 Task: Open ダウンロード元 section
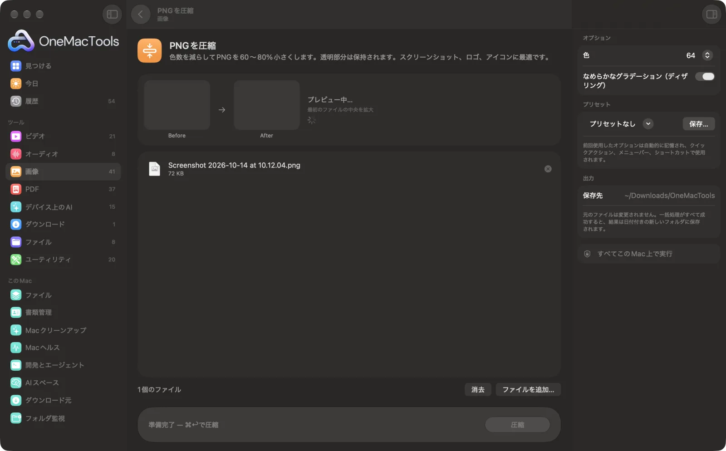pos(63,400)
